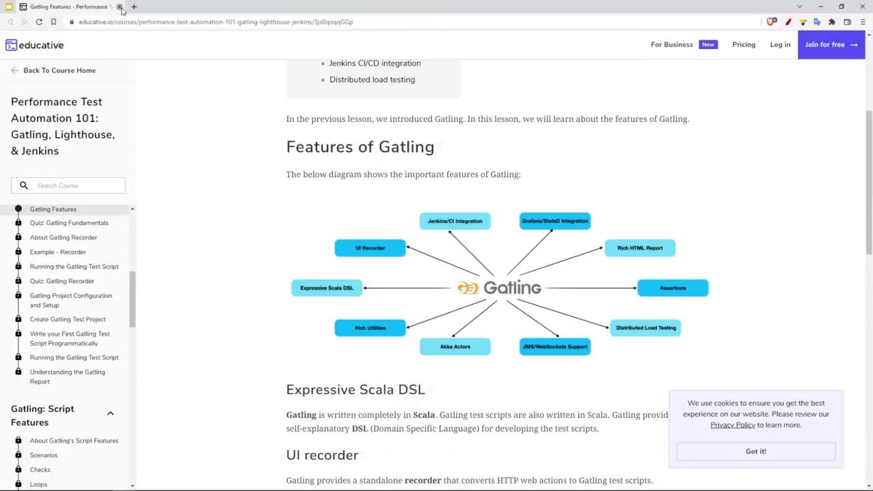Click the red pen extension icon
Screen dimensions: 873x491
click(788, 22)
